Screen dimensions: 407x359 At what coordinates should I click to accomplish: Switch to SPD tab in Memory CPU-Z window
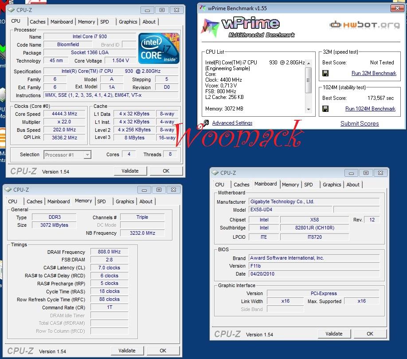102,201
